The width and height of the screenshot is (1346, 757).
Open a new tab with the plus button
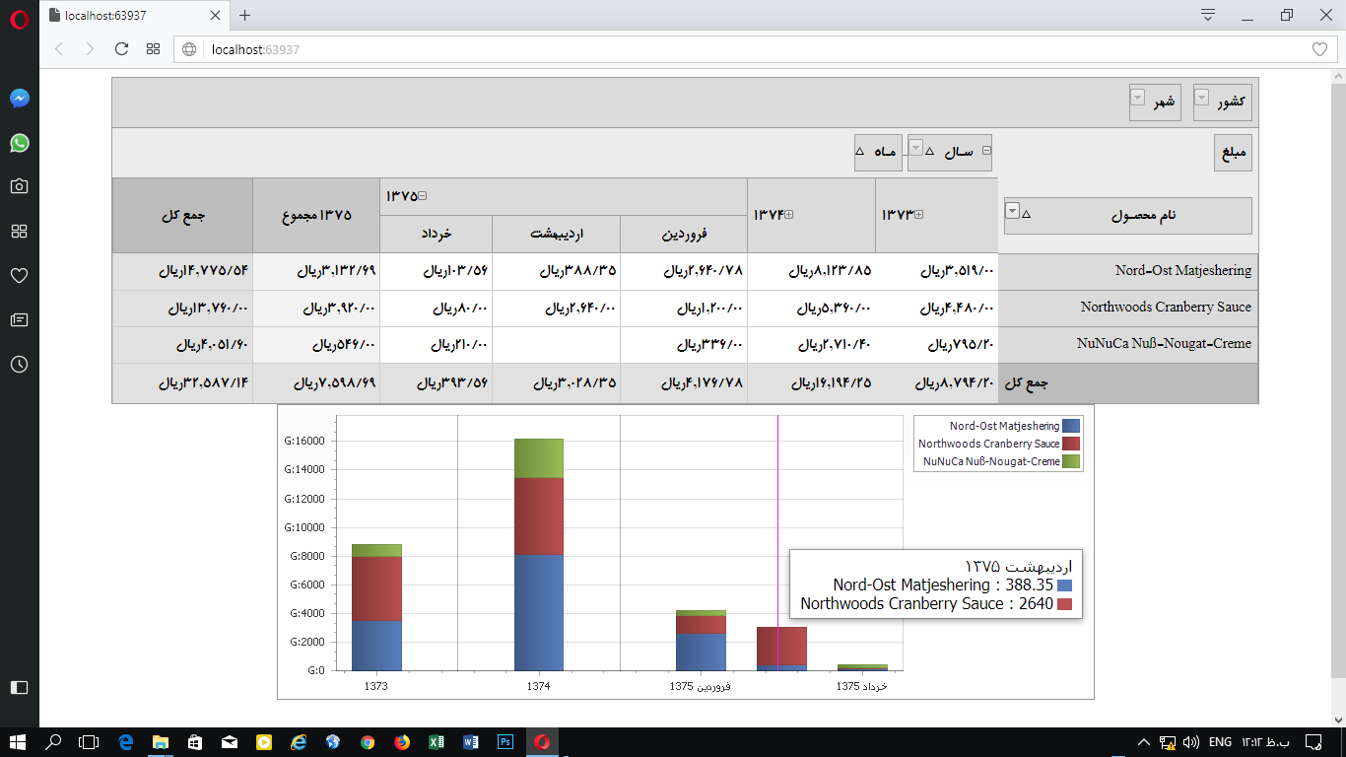click(244, 16)
